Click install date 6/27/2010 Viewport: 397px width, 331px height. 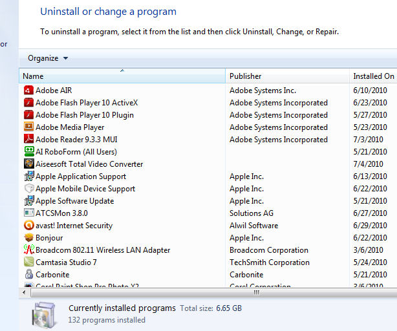(x=370, y=213)
